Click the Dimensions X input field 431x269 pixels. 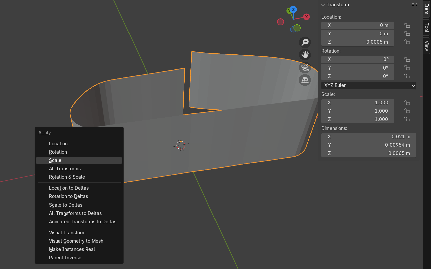[368, 137]
